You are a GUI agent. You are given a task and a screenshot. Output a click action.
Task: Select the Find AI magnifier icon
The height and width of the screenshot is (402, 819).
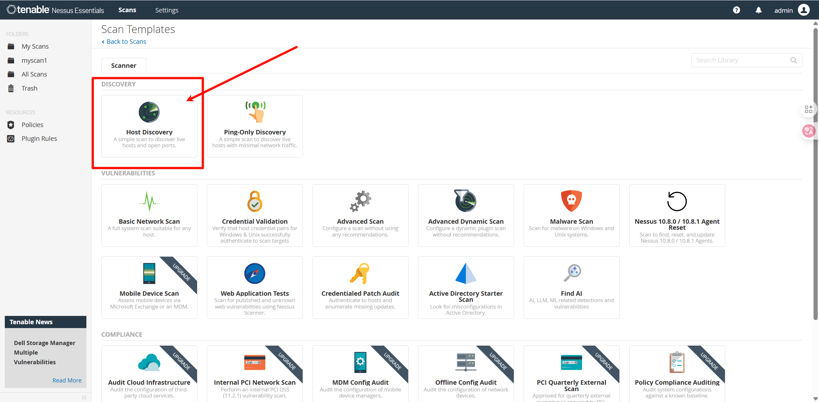[x=572, y=273]
